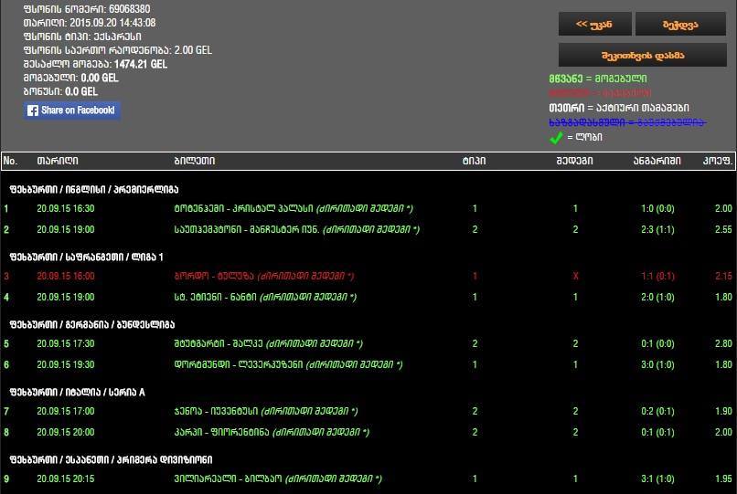
Task: Select the red match 'ბორდო - ტულუზა'
Action: tap(214, 276)
